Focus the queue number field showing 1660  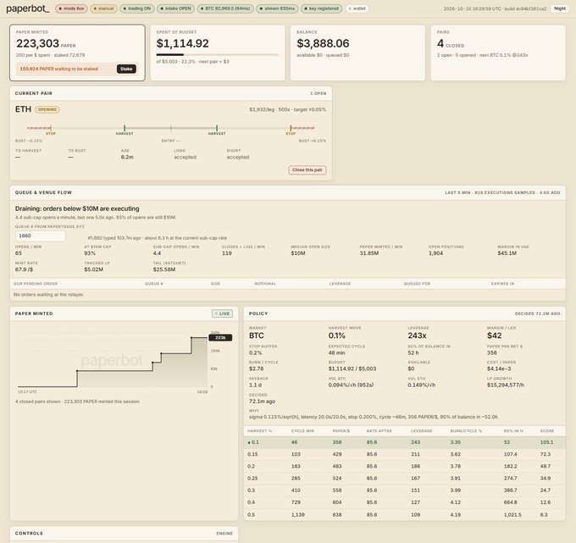click(41, 235)
